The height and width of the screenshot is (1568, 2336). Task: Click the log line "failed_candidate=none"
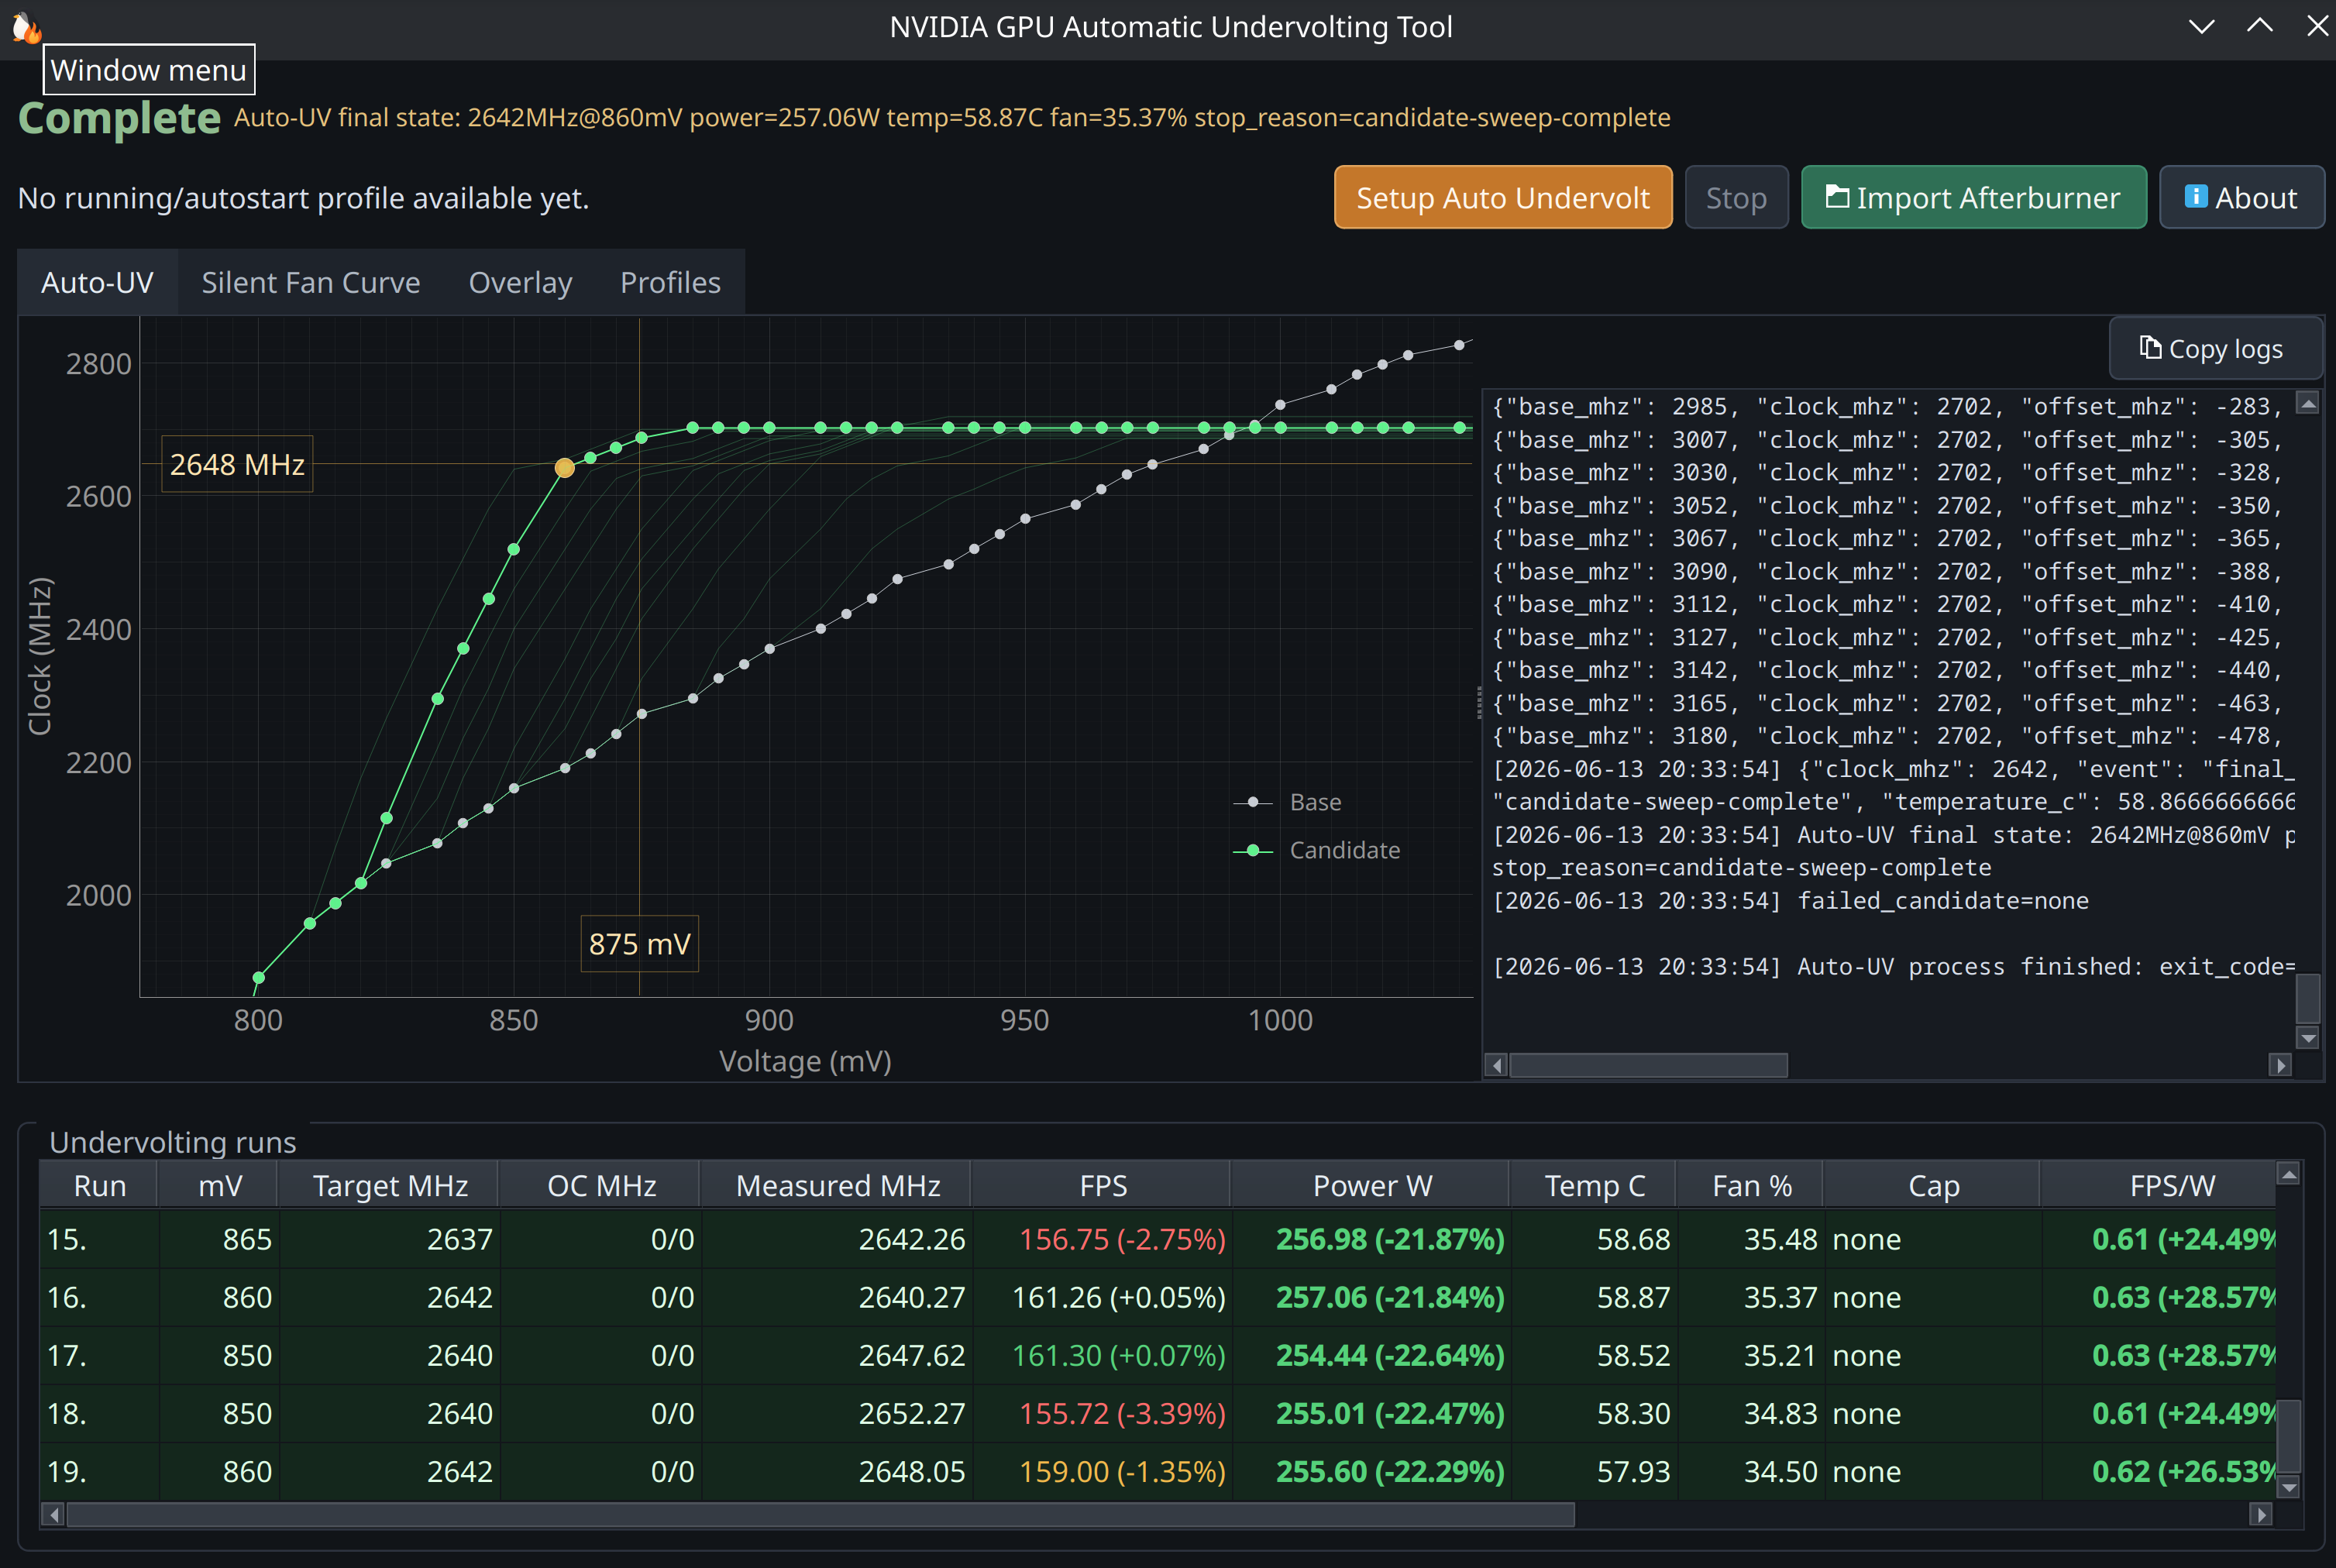click(1790, 901)
